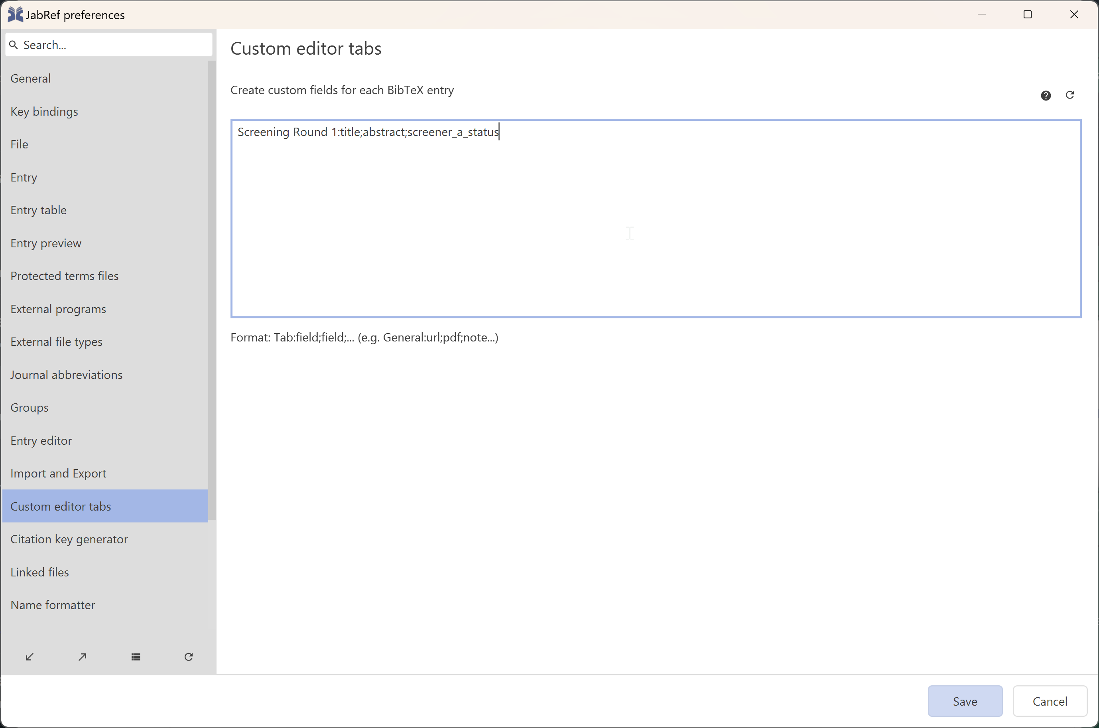Open Journal abbreviations settings

[105, 375]
